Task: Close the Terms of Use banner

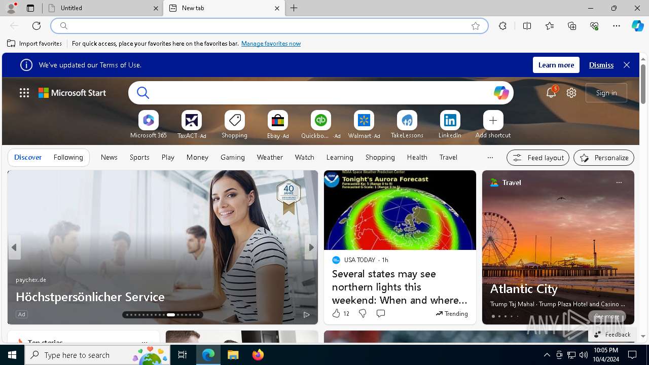Action: click(x=627, y=65)
